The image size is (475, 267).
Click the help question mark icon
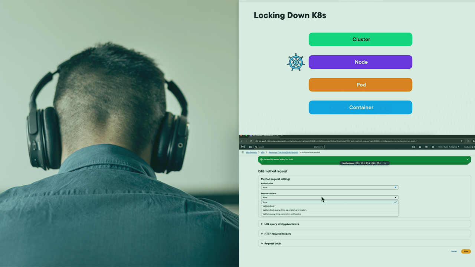[x=426, y=147]
